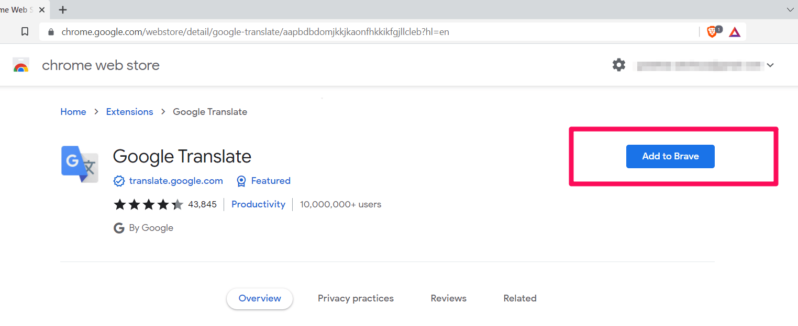Click the Google 'G' icon beside By Google
This screenshot has height=326, width=798.
[x=119, y=228]
